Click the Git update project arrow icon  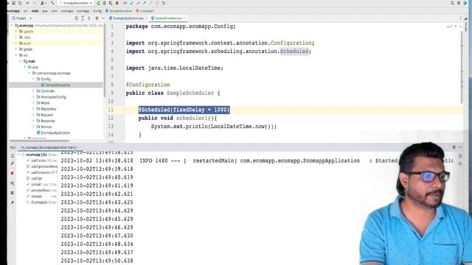[x=132, y=3]
